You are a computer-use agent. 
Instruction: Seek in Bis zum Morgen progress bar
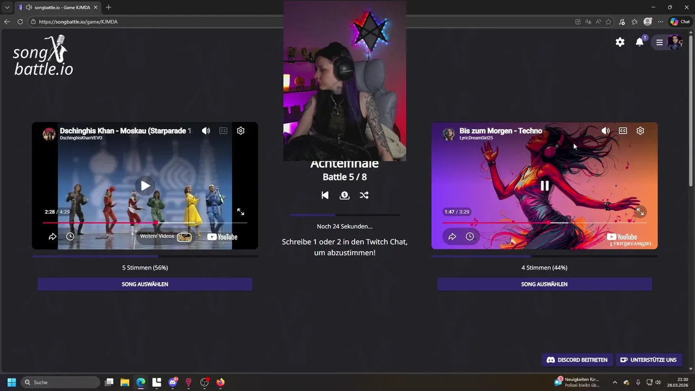545,223
